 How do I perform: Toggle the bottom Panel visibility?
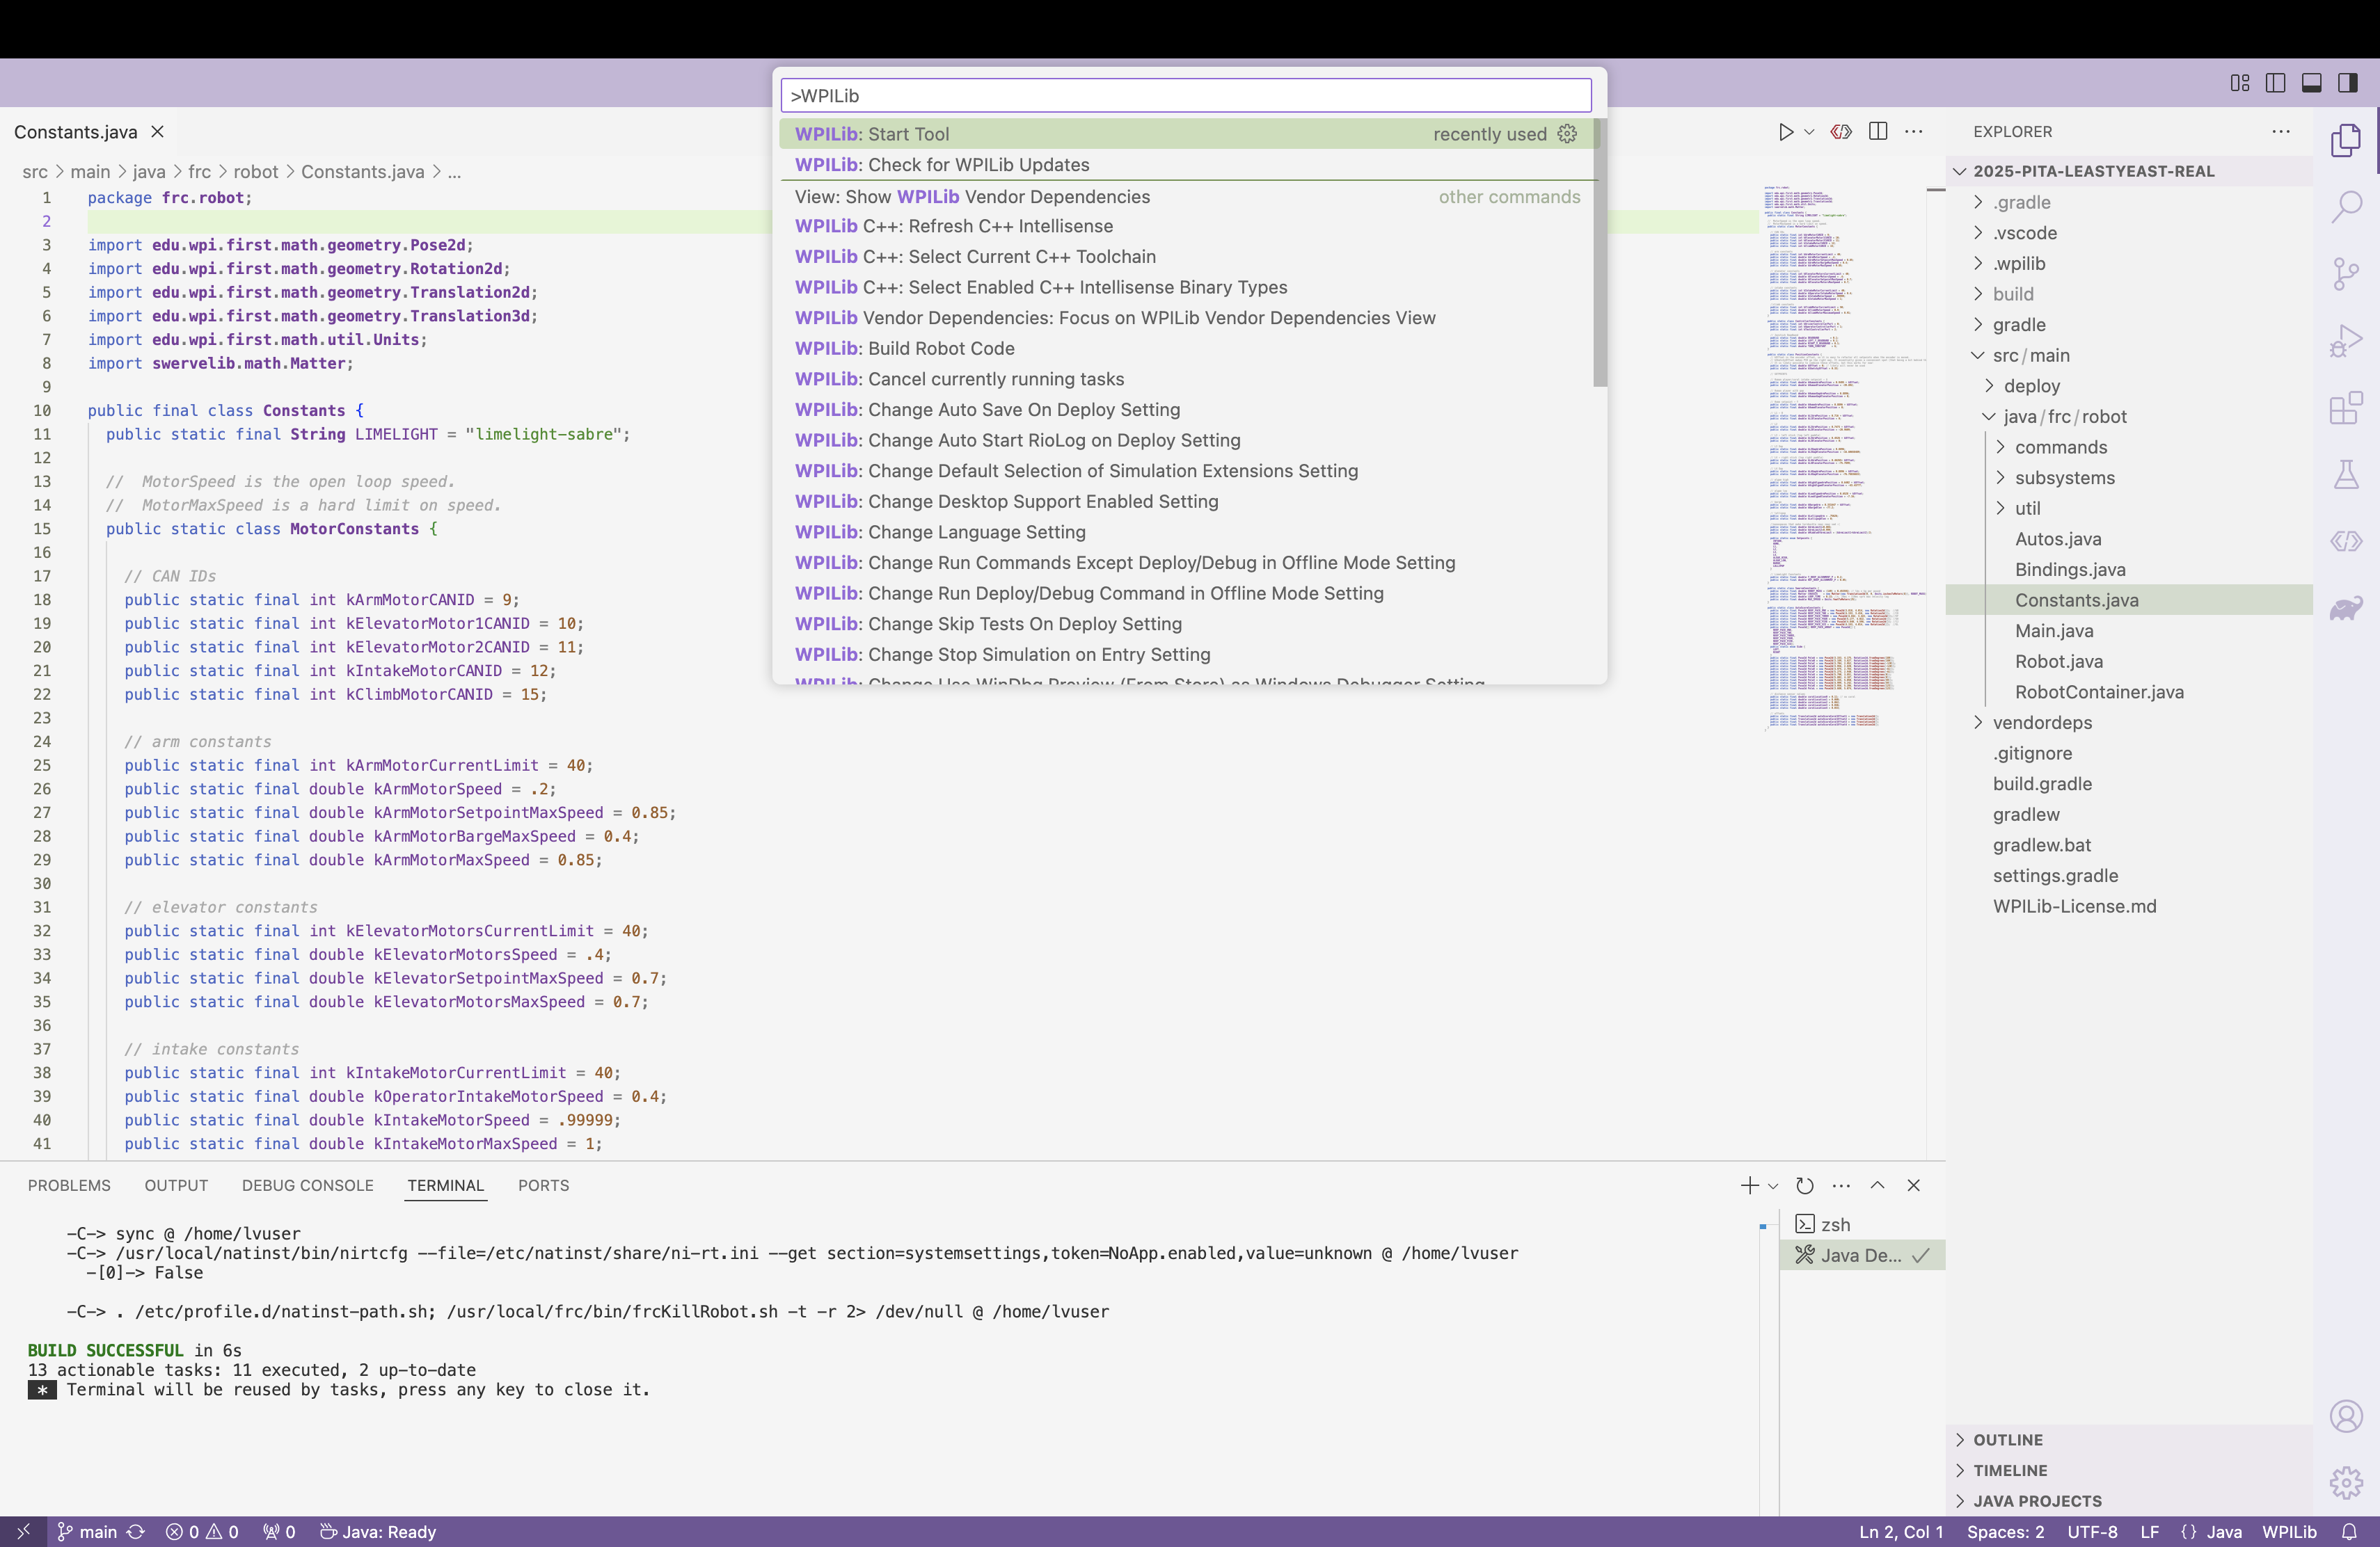pyautogui.click(x=2311, y=83)
